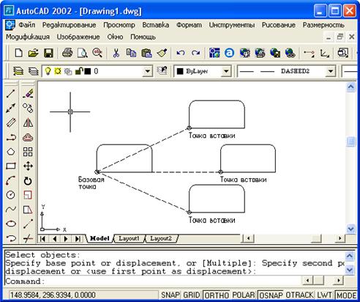
Task: Click the Command prompt input line
Action: pos(153,281)
